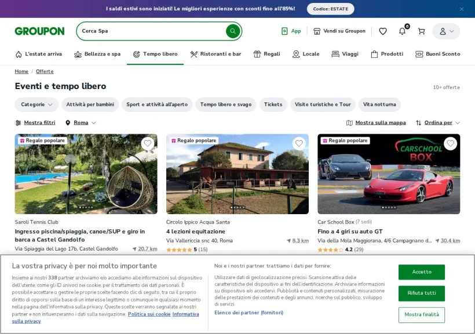Screen dimensions: 475x334
Task: Click the green search magnifier button
Action: [x=233, y=31]
